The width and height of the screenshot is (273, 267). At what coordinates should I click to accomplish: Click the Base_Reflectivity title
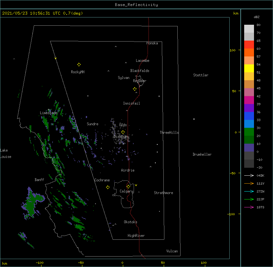136,5
